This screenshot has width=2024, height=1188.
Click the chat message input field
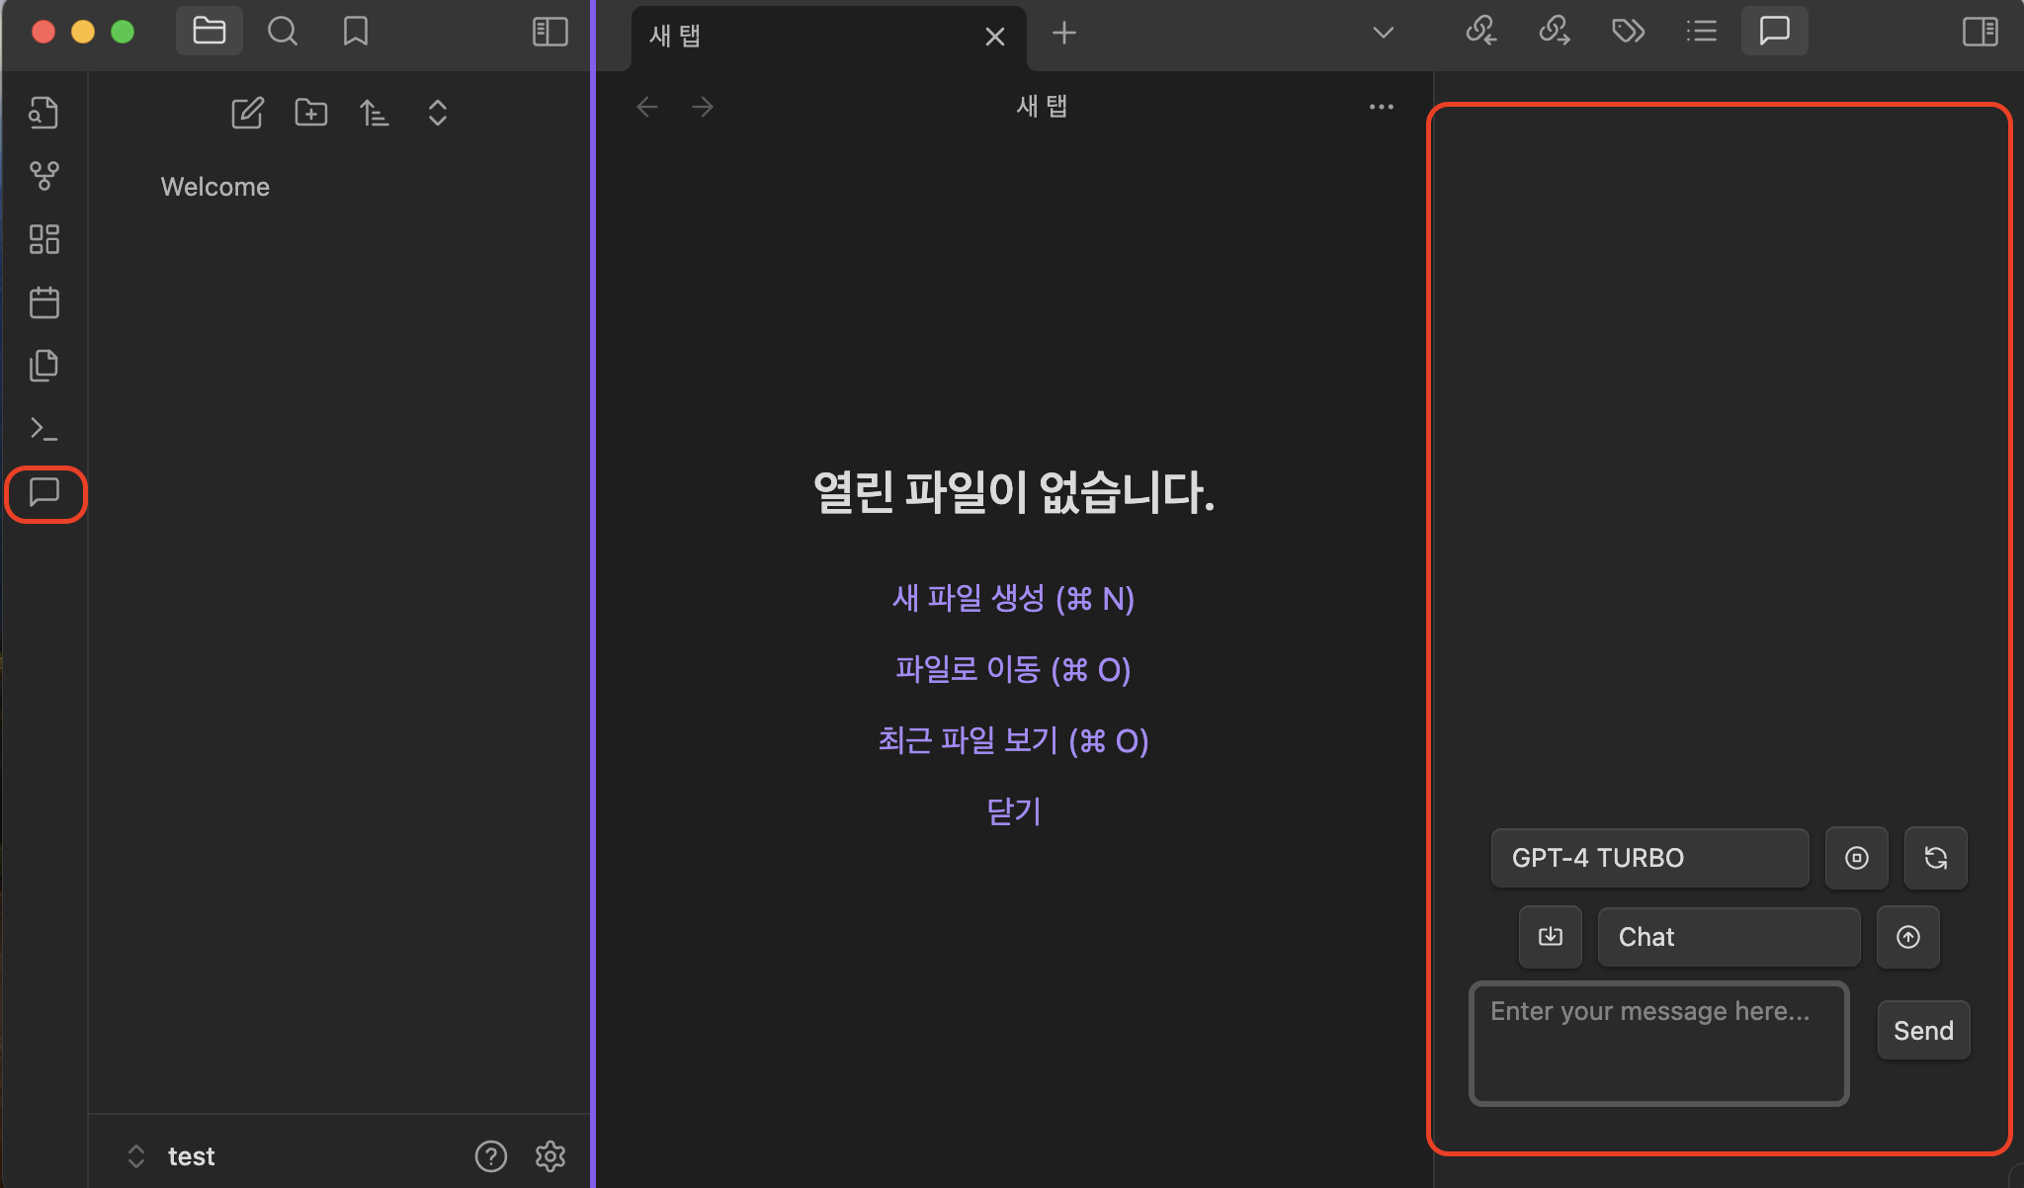[x=1658, y=1043]
